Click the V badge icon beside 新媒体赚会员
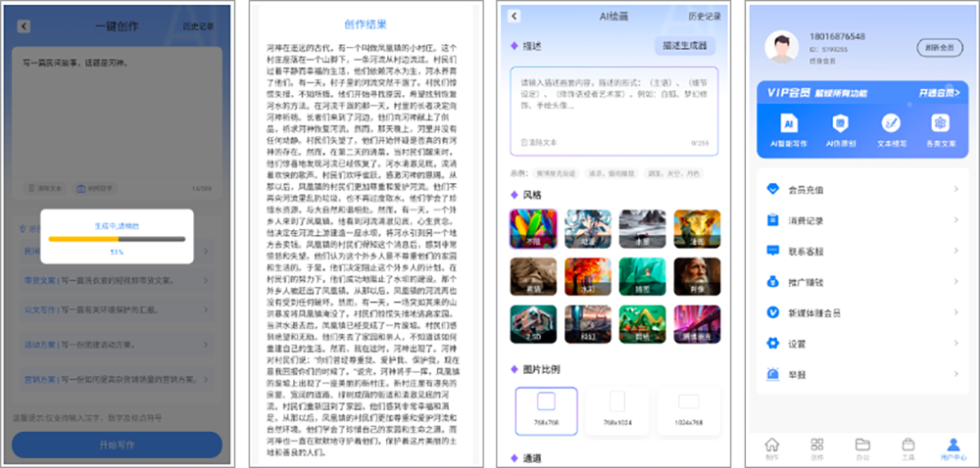 click(772, 312)
